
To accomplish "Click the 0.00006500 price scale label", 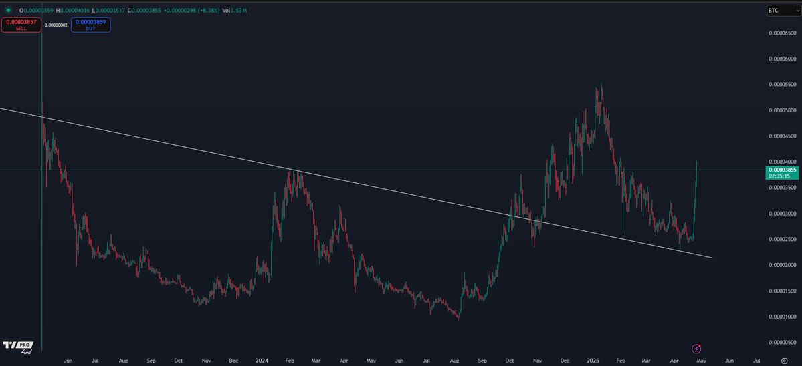I will coord(782,33).
